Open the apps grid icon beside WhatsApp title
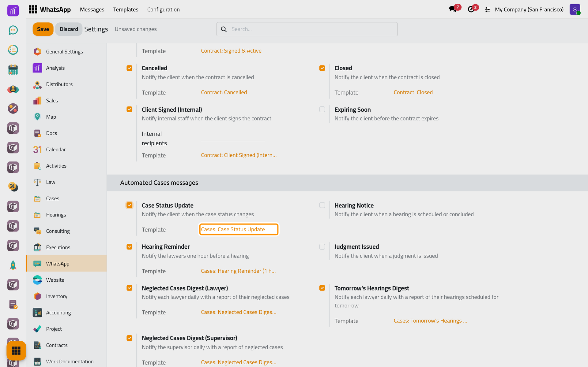Viewport: 588px width, 367px height. (x=33, y=9)
